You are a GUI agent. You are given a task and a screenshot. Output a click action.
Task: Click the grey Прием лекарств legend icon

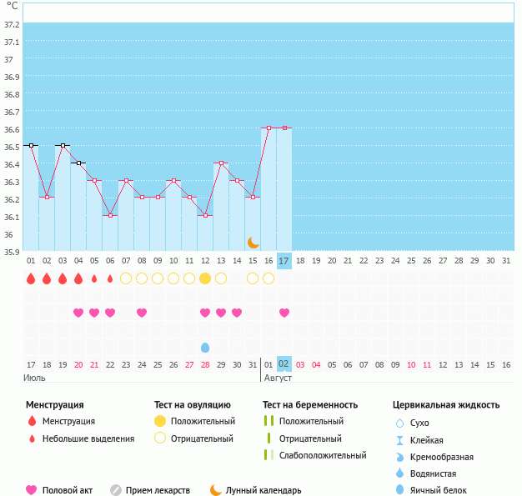tap(117, 490)
